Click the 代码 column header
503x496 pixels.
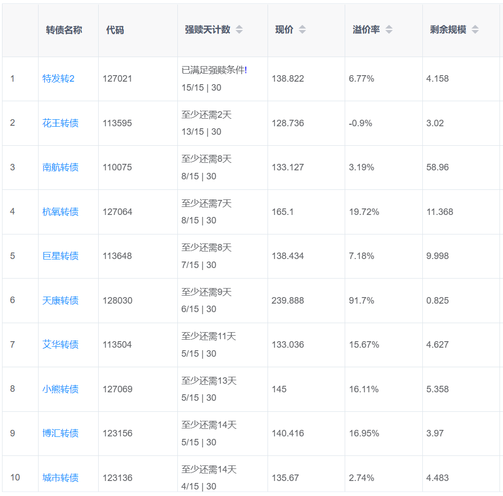(115, 30)
